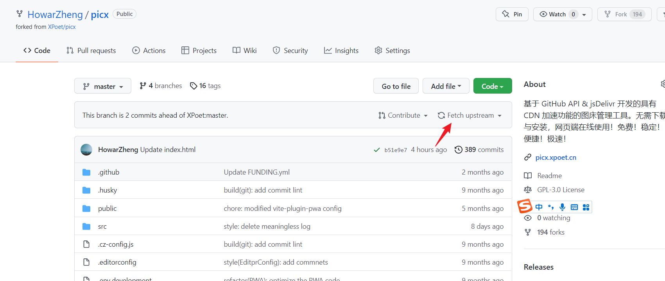The height and width of the screenshot is (281, 665).
Task: Open the picx.xpoet.cn website link
Action: (556, 157)
